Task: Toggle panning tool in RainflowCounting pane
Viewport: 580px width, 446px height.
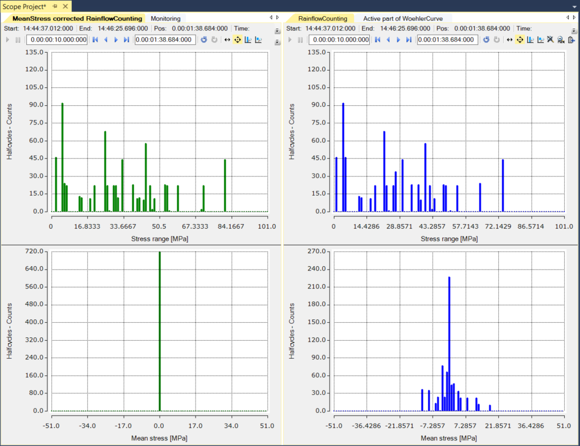Action: coord(520,40)
